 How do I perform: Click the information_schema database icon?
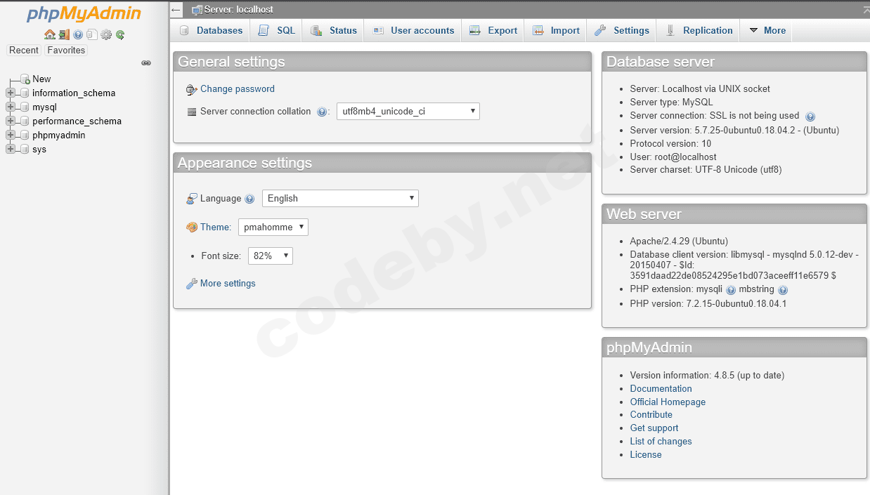click(x=25, y=93)
